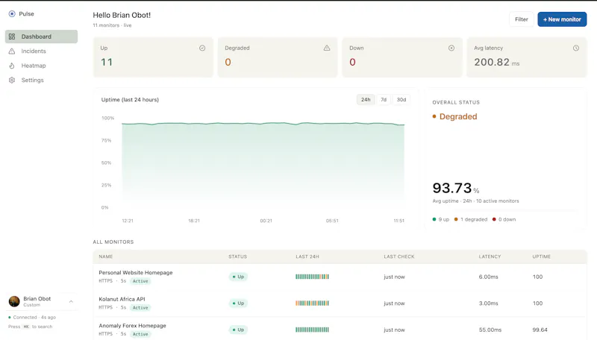Click the '0 down' legend item
597x340 pixels.
click(504, 219)
